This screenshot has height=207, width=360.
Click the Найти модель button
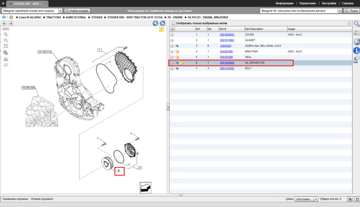click(77, 11)
